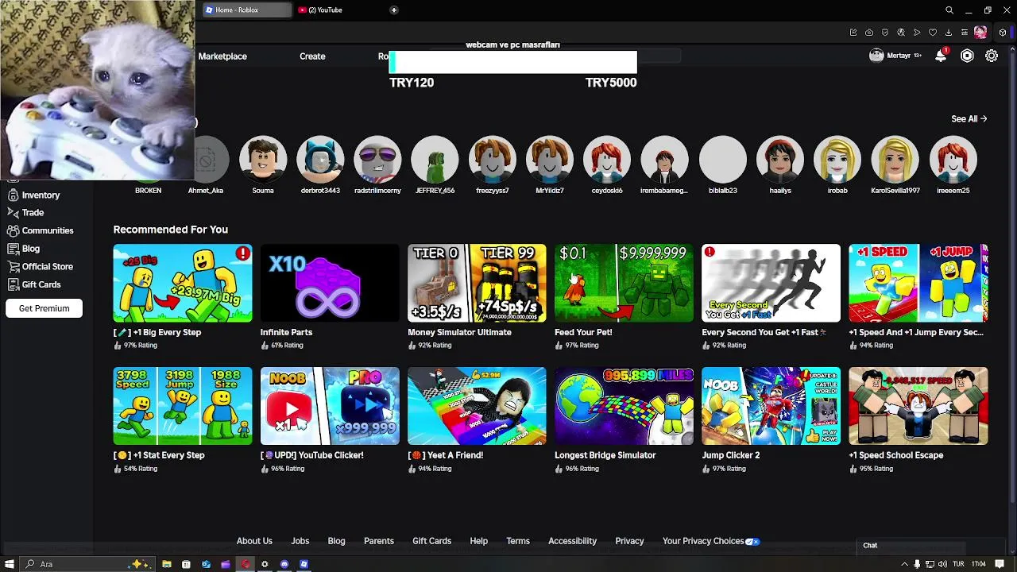Click the Official Store sidebar icon

[13, 266]
